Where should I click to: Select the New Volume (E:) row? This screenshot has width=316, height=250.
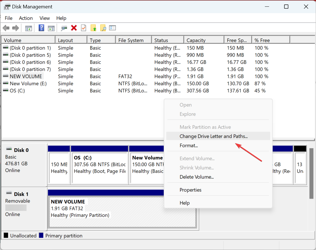point(28,84)
